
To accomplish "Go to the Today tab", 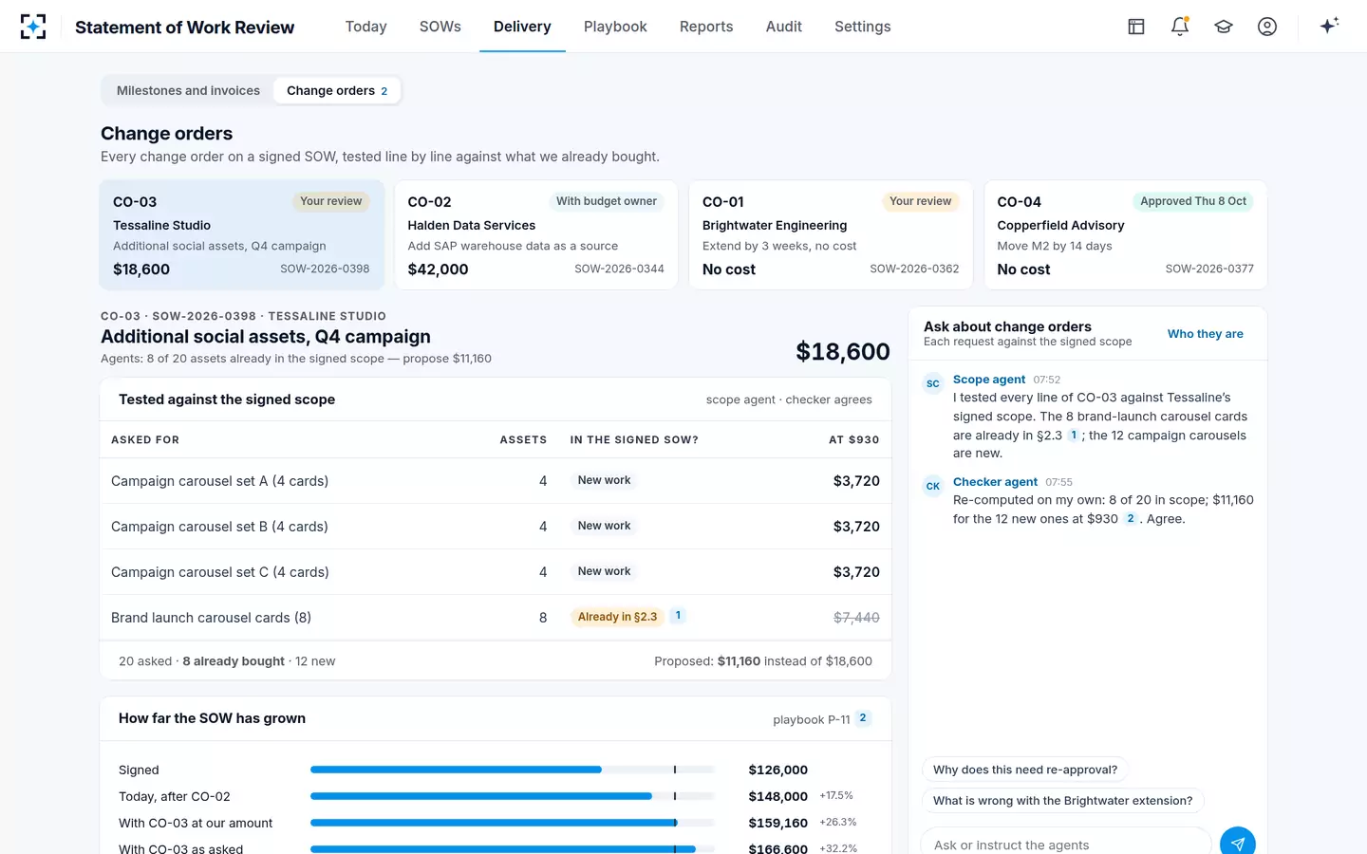I will point(365,27).
